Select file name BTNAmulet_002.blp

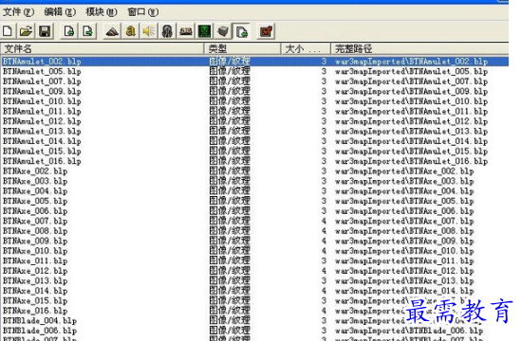point(42,62)
